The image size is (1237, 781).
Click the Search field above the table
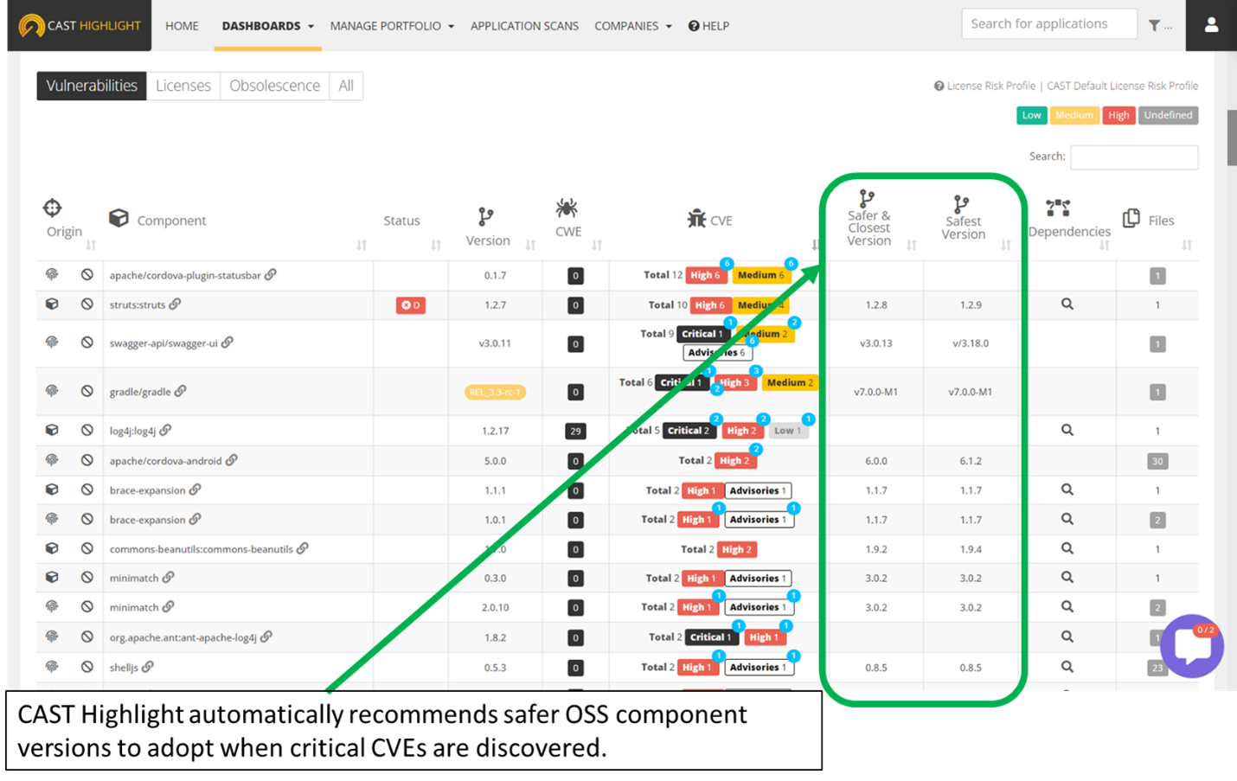[1133, 156]
